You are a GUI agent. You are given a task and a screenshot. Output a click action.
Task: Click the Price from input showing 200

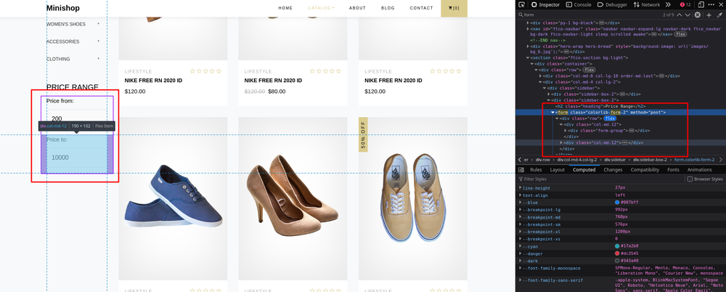pyautogui.click(x=78, y=118)
